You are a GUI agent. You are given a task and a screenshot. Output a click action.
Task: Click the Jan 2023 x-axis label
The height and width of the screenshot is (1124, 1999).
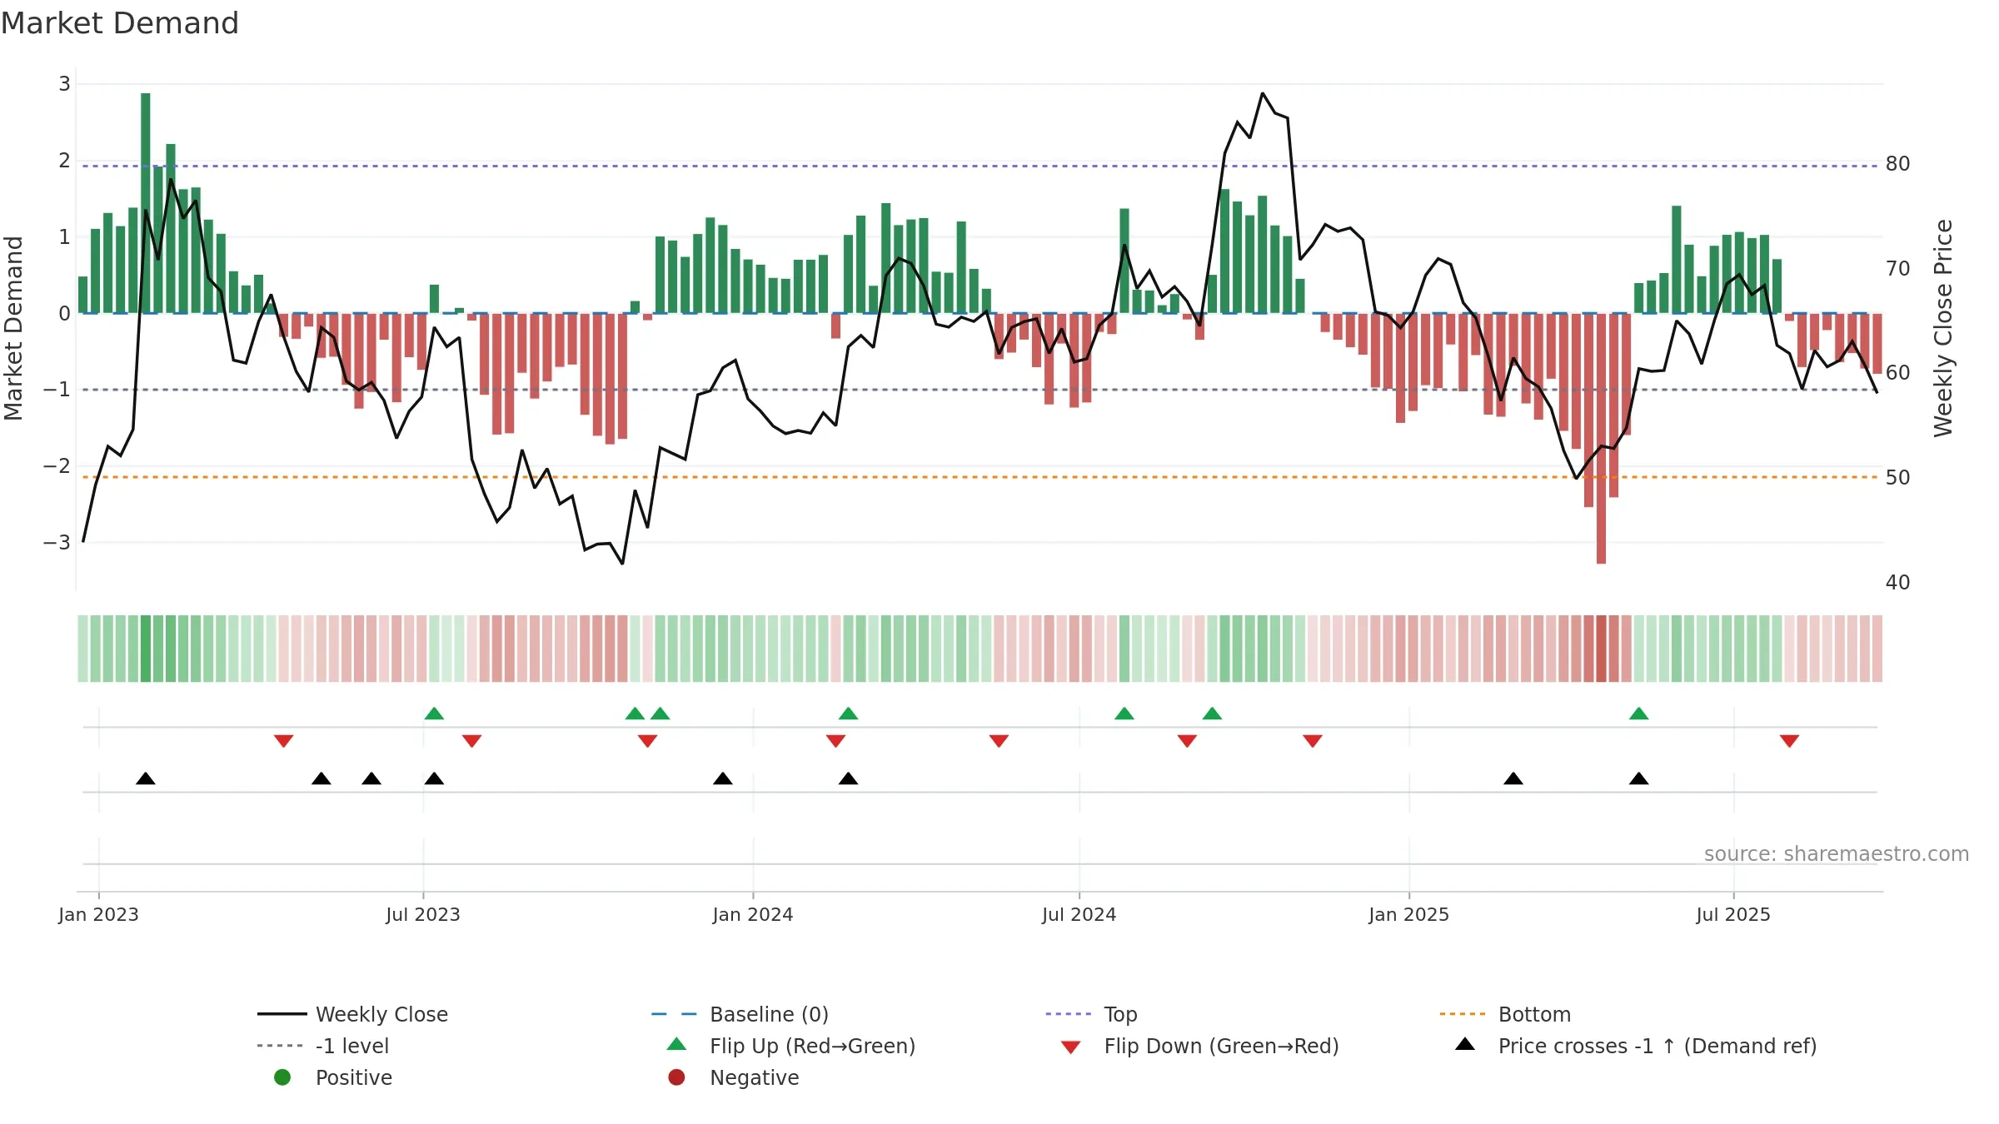point(98,914)
